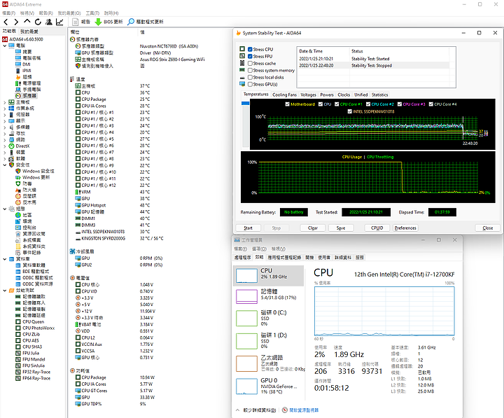
Task: Open the Unified tab
Action: click(x=360, y=95)
